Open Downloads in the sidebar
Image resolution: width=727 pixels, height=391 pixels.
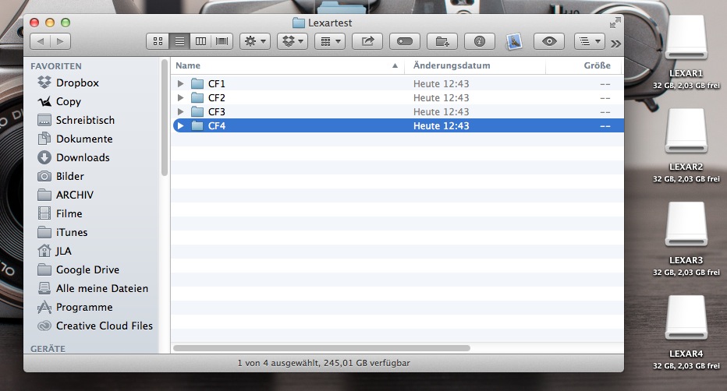coord(82,157)
